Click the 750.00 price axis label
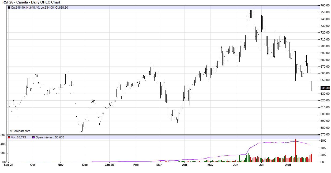The height and width of the screenshot is (173, 331). tap(325, 12)
